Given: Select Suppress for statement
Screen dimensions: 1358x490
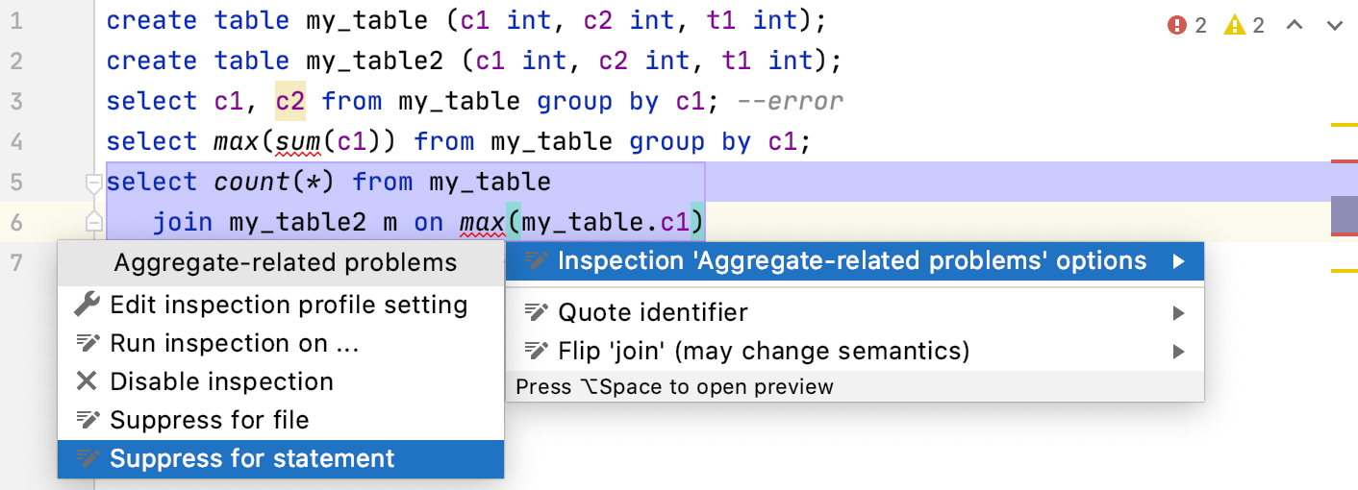Looking at the screenshot, I should (252, 458).
